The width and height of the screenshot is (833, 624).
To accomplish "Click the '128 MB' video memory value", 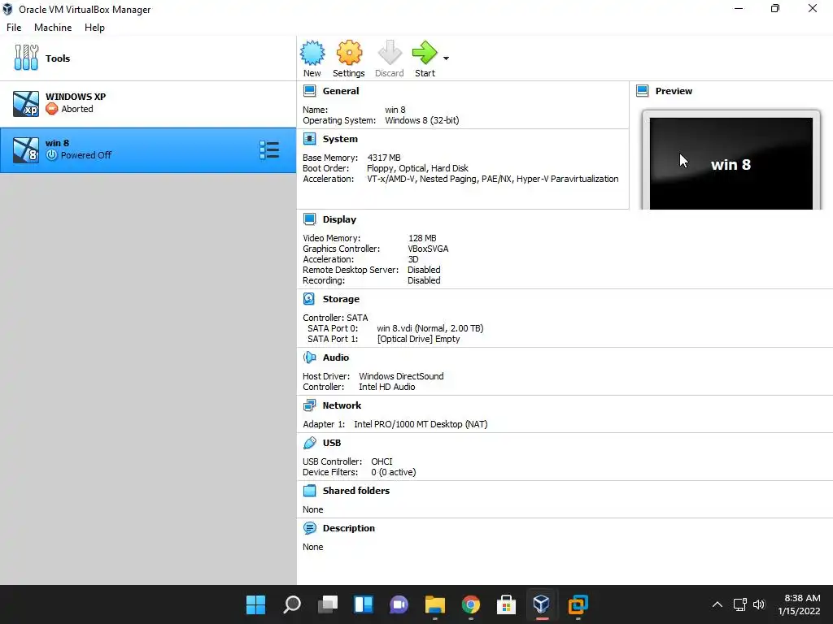I will click(422, 238).
